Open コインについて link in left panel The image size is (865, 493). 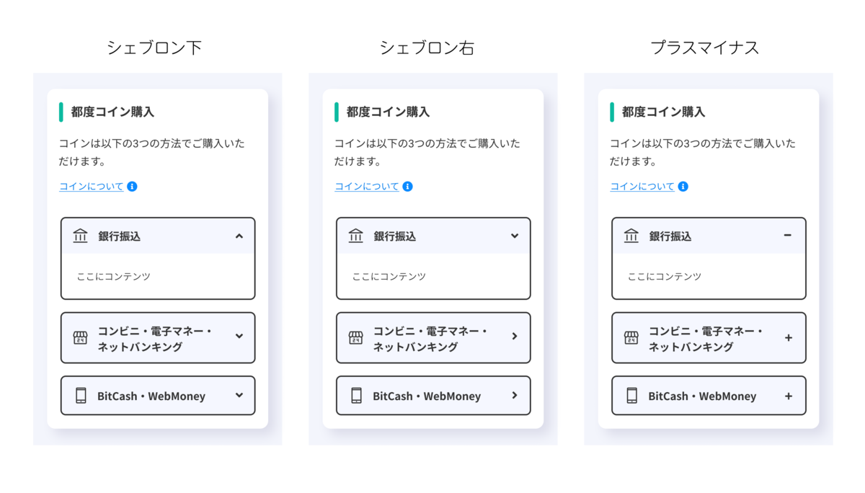coord(91,186)
